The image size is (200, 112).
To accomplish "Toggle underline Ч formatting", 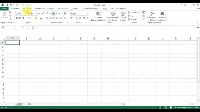I will 23,18.
